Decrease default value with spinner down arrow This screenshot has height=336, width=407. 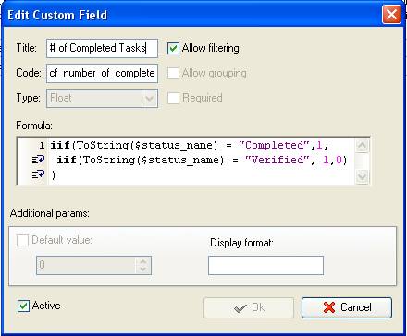142,270
